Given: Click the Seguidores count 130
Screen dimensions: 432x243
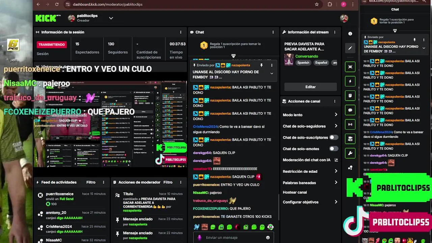Looking at the screenshot, I should click(111, 44).
